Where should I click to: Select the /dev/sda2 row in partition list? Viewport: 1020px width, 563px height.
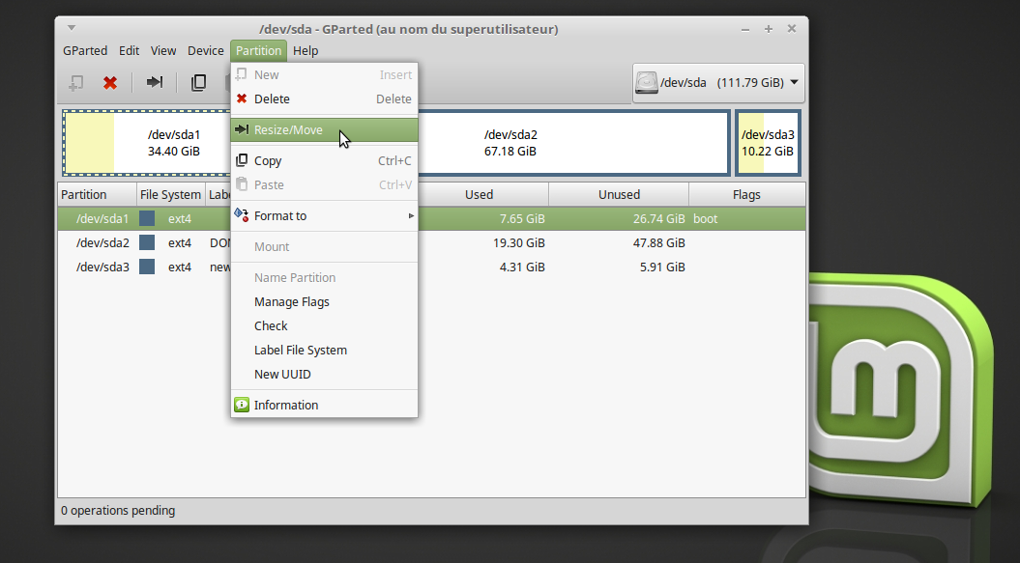102,242
